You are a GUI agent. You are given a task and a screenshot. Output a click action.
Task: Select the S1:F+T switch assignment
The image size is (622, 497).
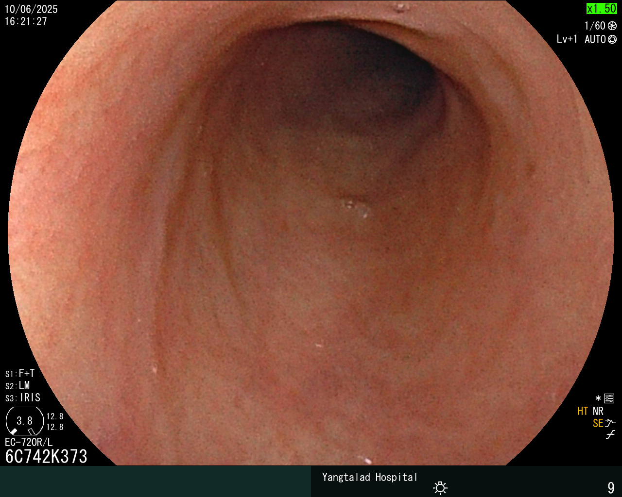(x=20, y=373)
